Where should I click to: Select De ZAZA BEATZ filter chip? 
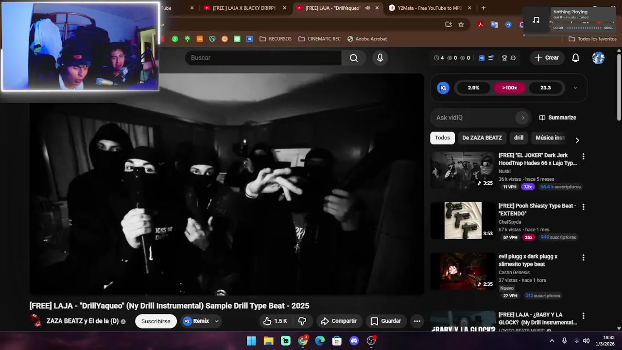coord(482,138)
